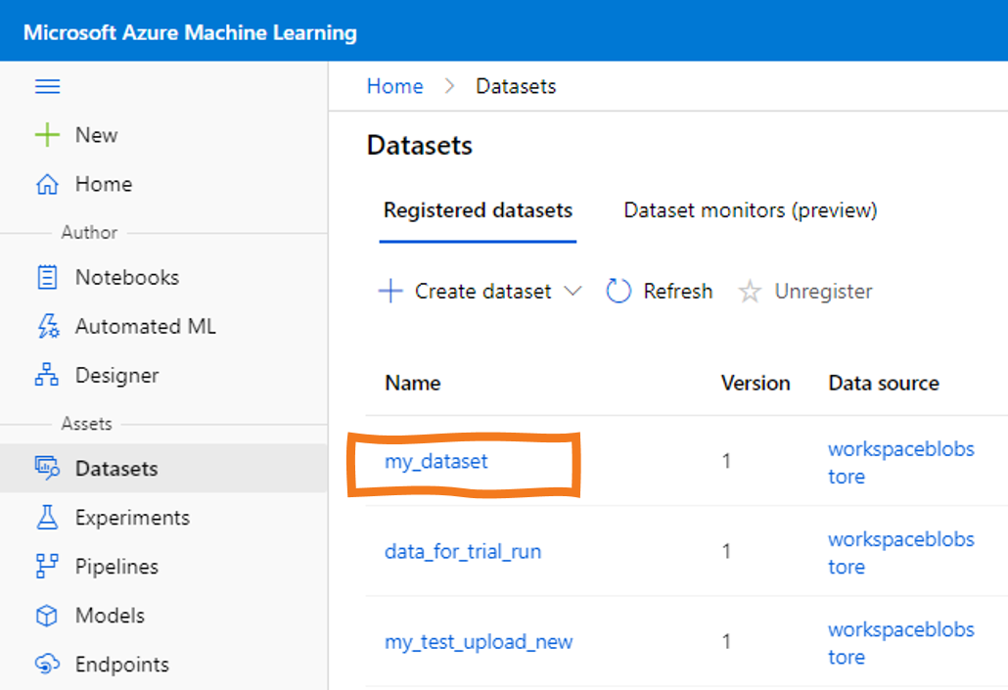Click the Unregister star icon
The width and height of the screenshot is (1008, 690).
click(x=750, y=292)
